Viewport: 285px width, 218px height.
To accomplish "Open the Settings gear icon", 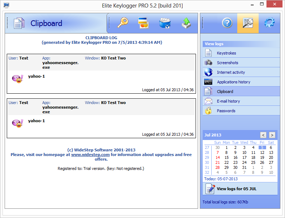I will point(269,23).
